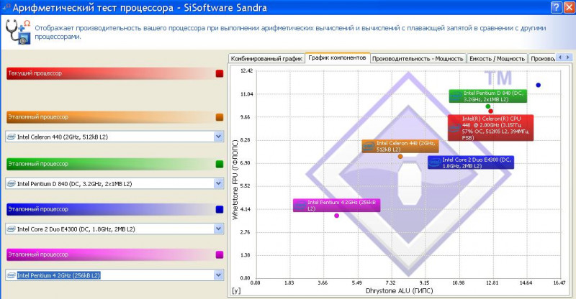The image size is (576, 299).
Task: Close the SiSoftware Sandra window
Action: pos(570,7)
